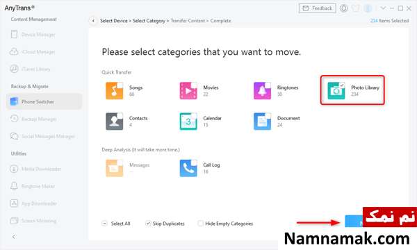The height and width of the screenshot is (250, 417).
Task: Disable the Skip Duplicates checkbox
Action: click(148, 224)
